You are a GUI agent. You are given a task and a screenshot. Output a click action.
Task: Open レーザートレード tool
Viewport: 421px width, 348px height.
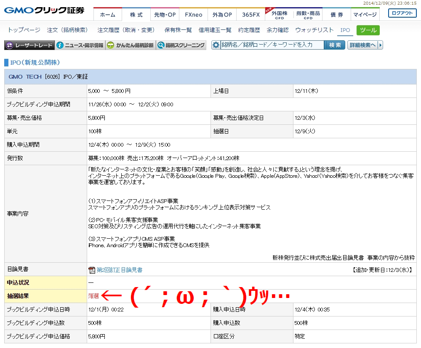29,45
